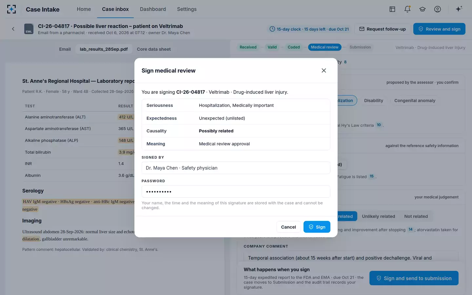Image resolution: width=472 pixels, height=295 pixels.
Task: Select the Disability seriousness option
Action: 374,101
